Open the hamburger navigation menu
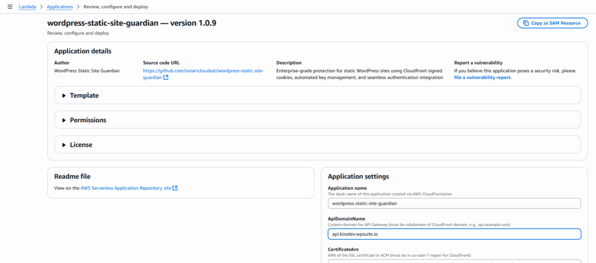This screenshot has height=263, width=596. 10,7
